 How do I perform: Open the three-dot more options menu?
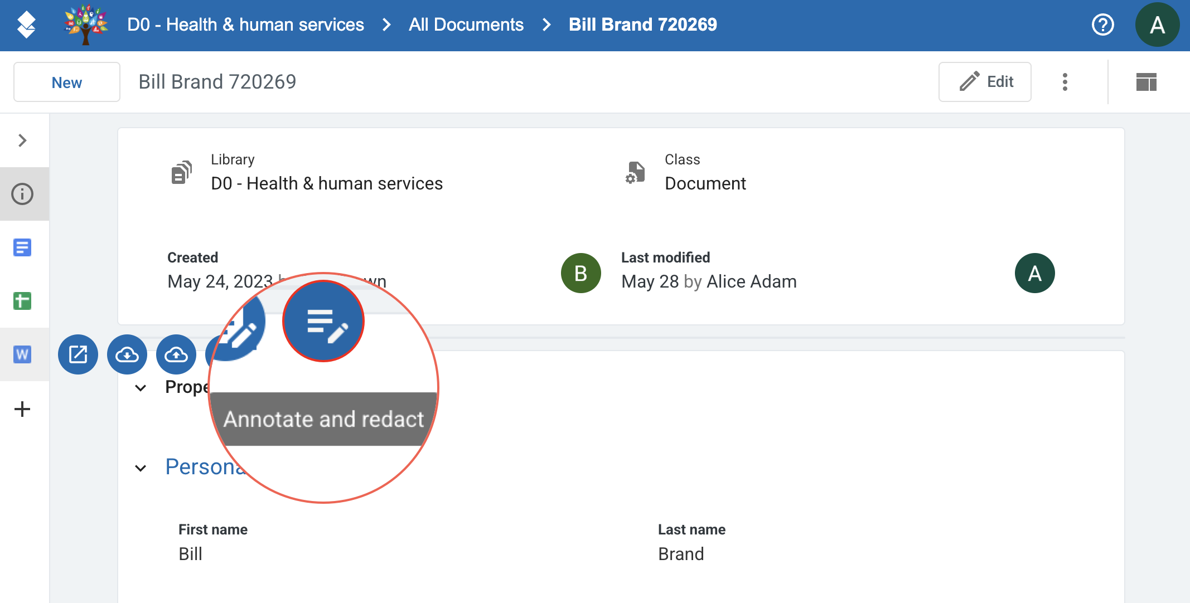1065,82
